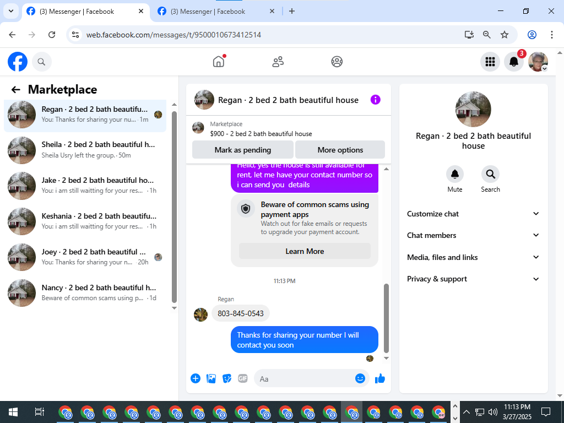Click the address bar URL

[173, 35]
